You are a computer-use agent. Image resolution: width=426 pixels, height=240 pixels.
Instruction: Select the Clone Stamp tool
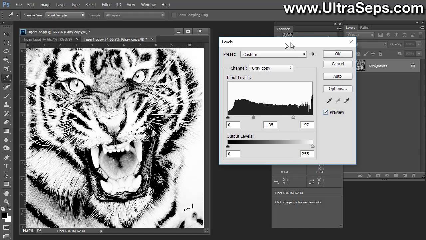click(x=6, y=104)
